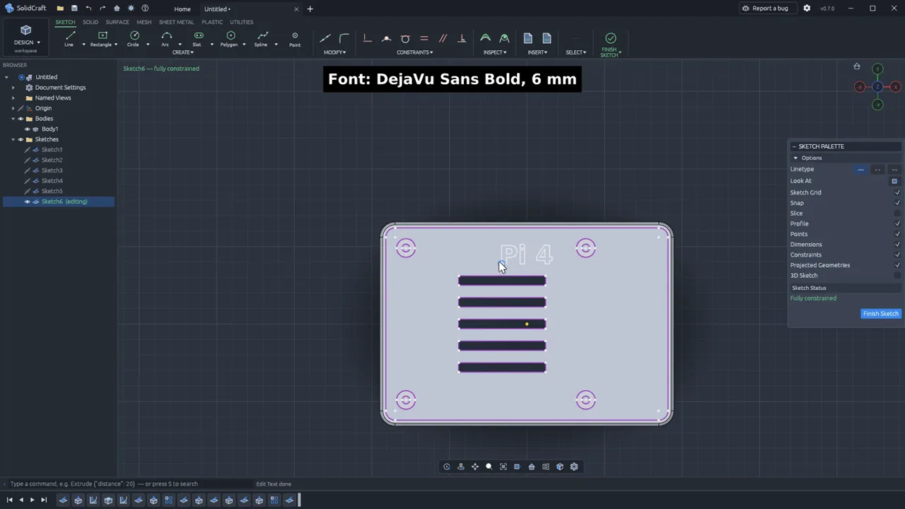The width and height of the screenshot is (905, 509).
Task: Apply the tangent constraint icon
Action: coord(405,38)
